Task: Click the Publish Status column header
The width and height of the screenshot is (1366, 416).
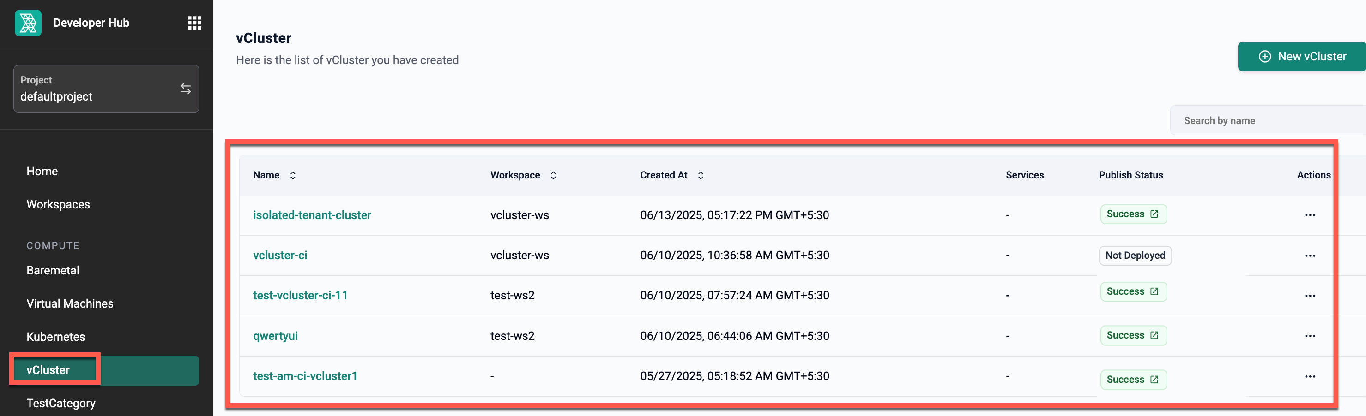Action: point(1130,175)
